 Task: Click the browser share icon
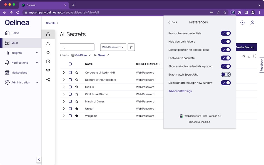(218, 12)
